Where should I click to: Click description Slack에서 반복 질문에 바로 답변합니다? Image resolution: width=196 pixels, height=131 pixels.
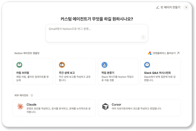160,78
